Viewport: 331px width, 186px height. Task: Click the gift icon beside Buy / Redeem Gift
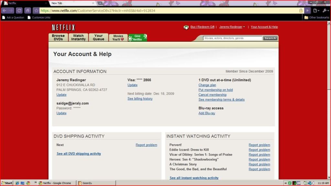[186, 27]
